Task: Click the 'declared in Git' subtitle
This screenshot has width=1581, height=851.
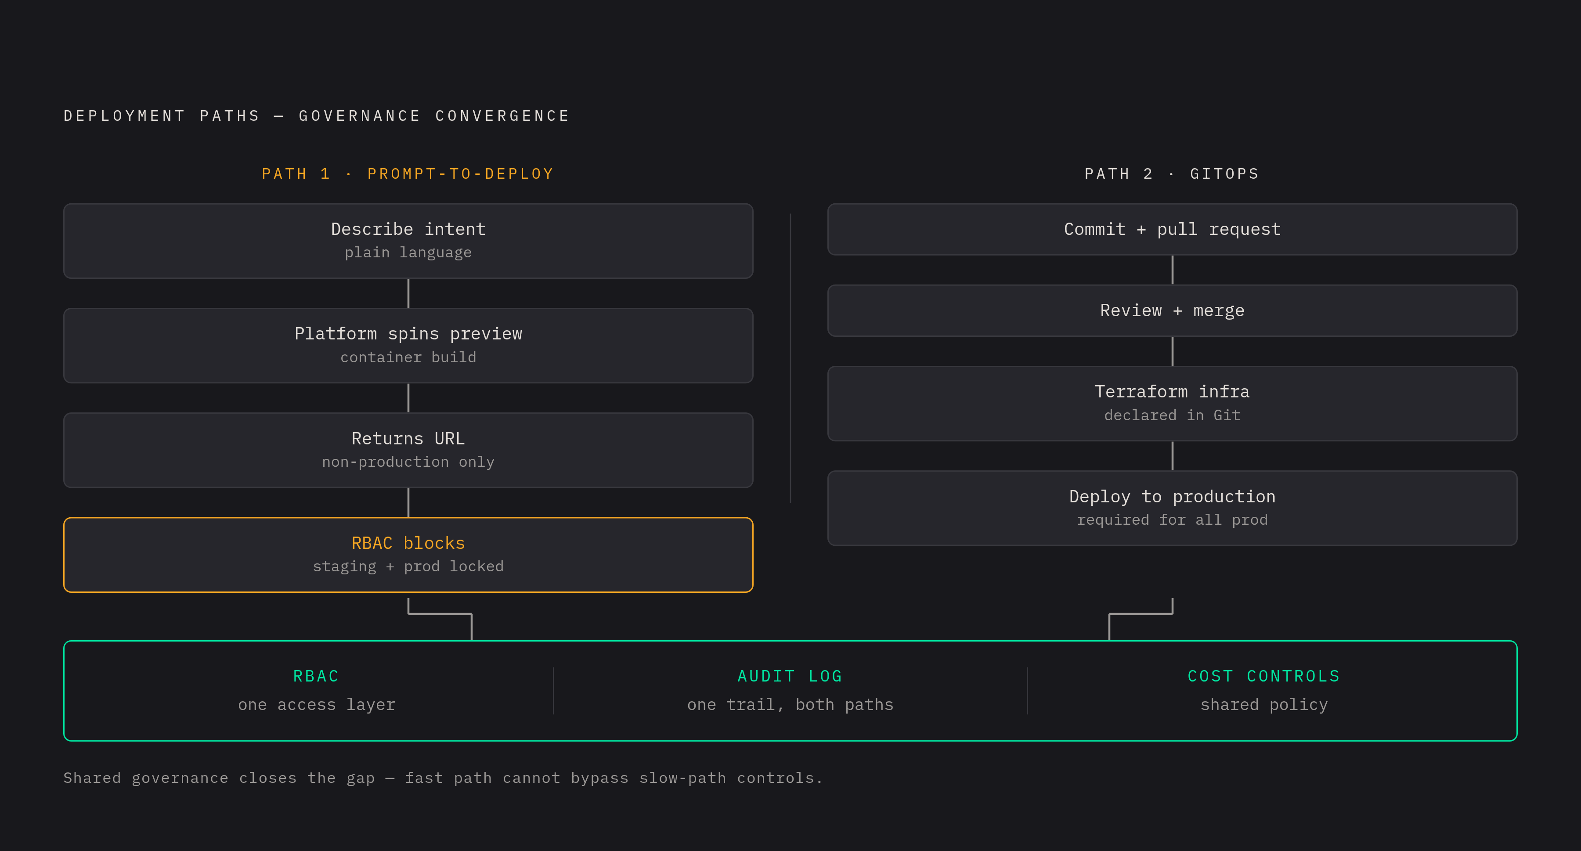Action: tap(1172, 415)
